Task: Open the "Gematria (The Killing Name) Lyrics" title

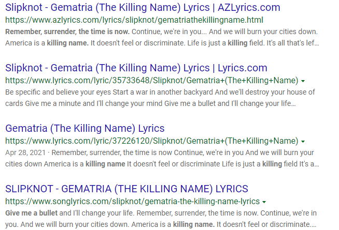Action: (85, 128)
